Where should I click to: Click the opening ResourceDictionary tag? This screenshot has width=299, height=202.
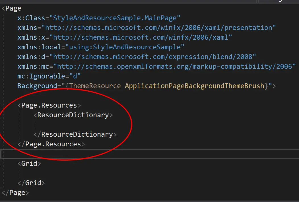(73, 115)
